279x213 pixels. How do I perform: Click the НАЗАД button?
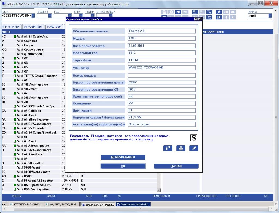pyautogui.click(x=176, y=166)
